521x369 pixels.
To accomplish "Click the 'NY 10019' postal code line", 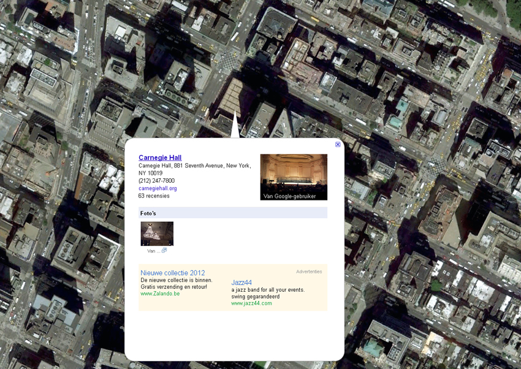I will coord(151,173).
